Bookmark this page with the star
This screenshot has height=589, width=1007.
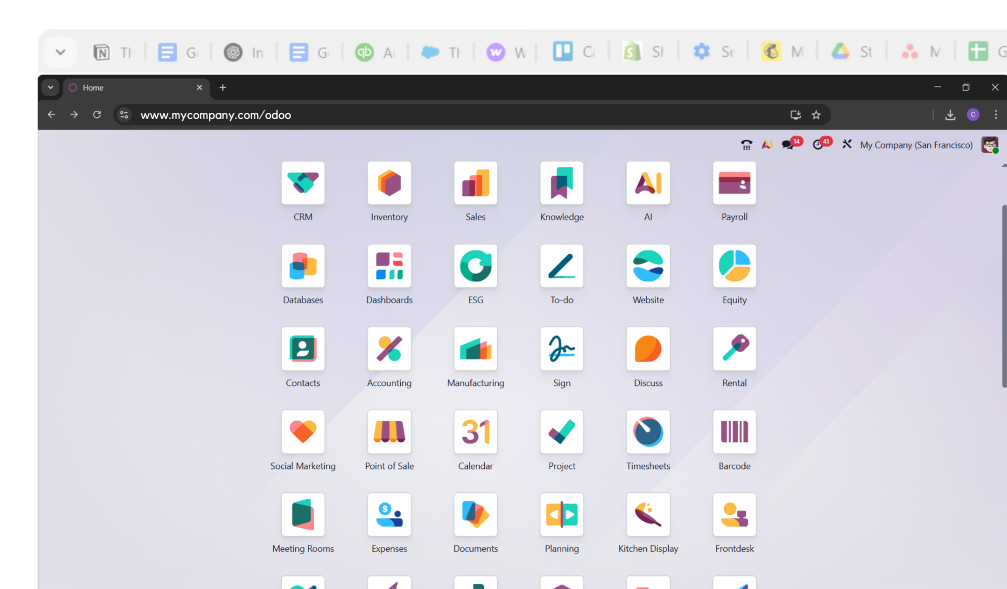pyautogui.click(x=816, y=115)
